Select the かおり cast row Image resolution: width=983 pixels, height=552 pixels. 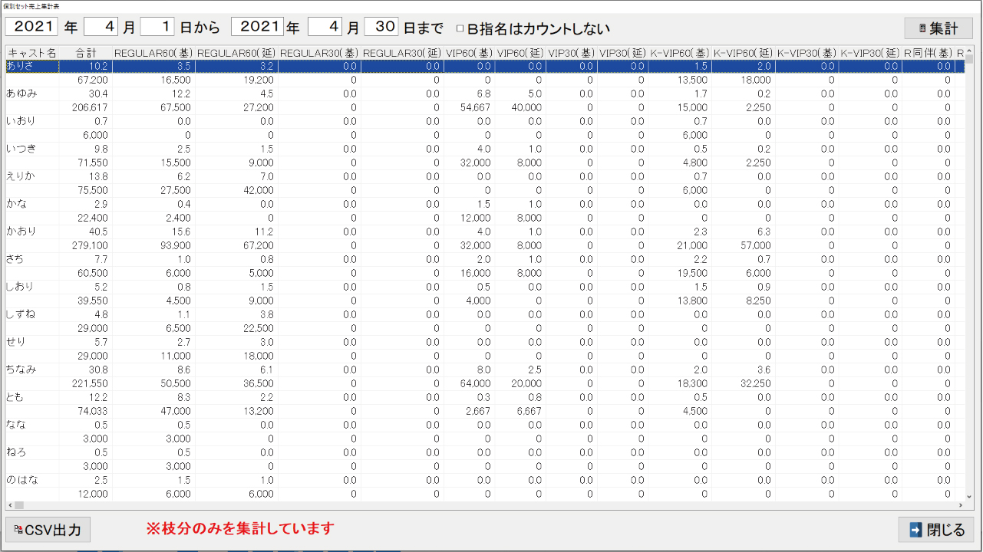(x=21, y=232)
